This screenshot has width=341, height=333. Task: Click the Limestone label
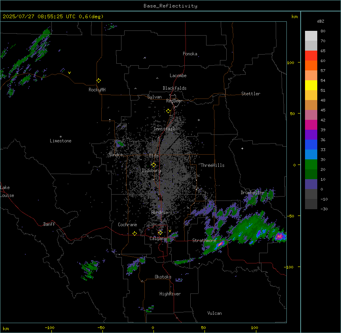pos(61,141)
